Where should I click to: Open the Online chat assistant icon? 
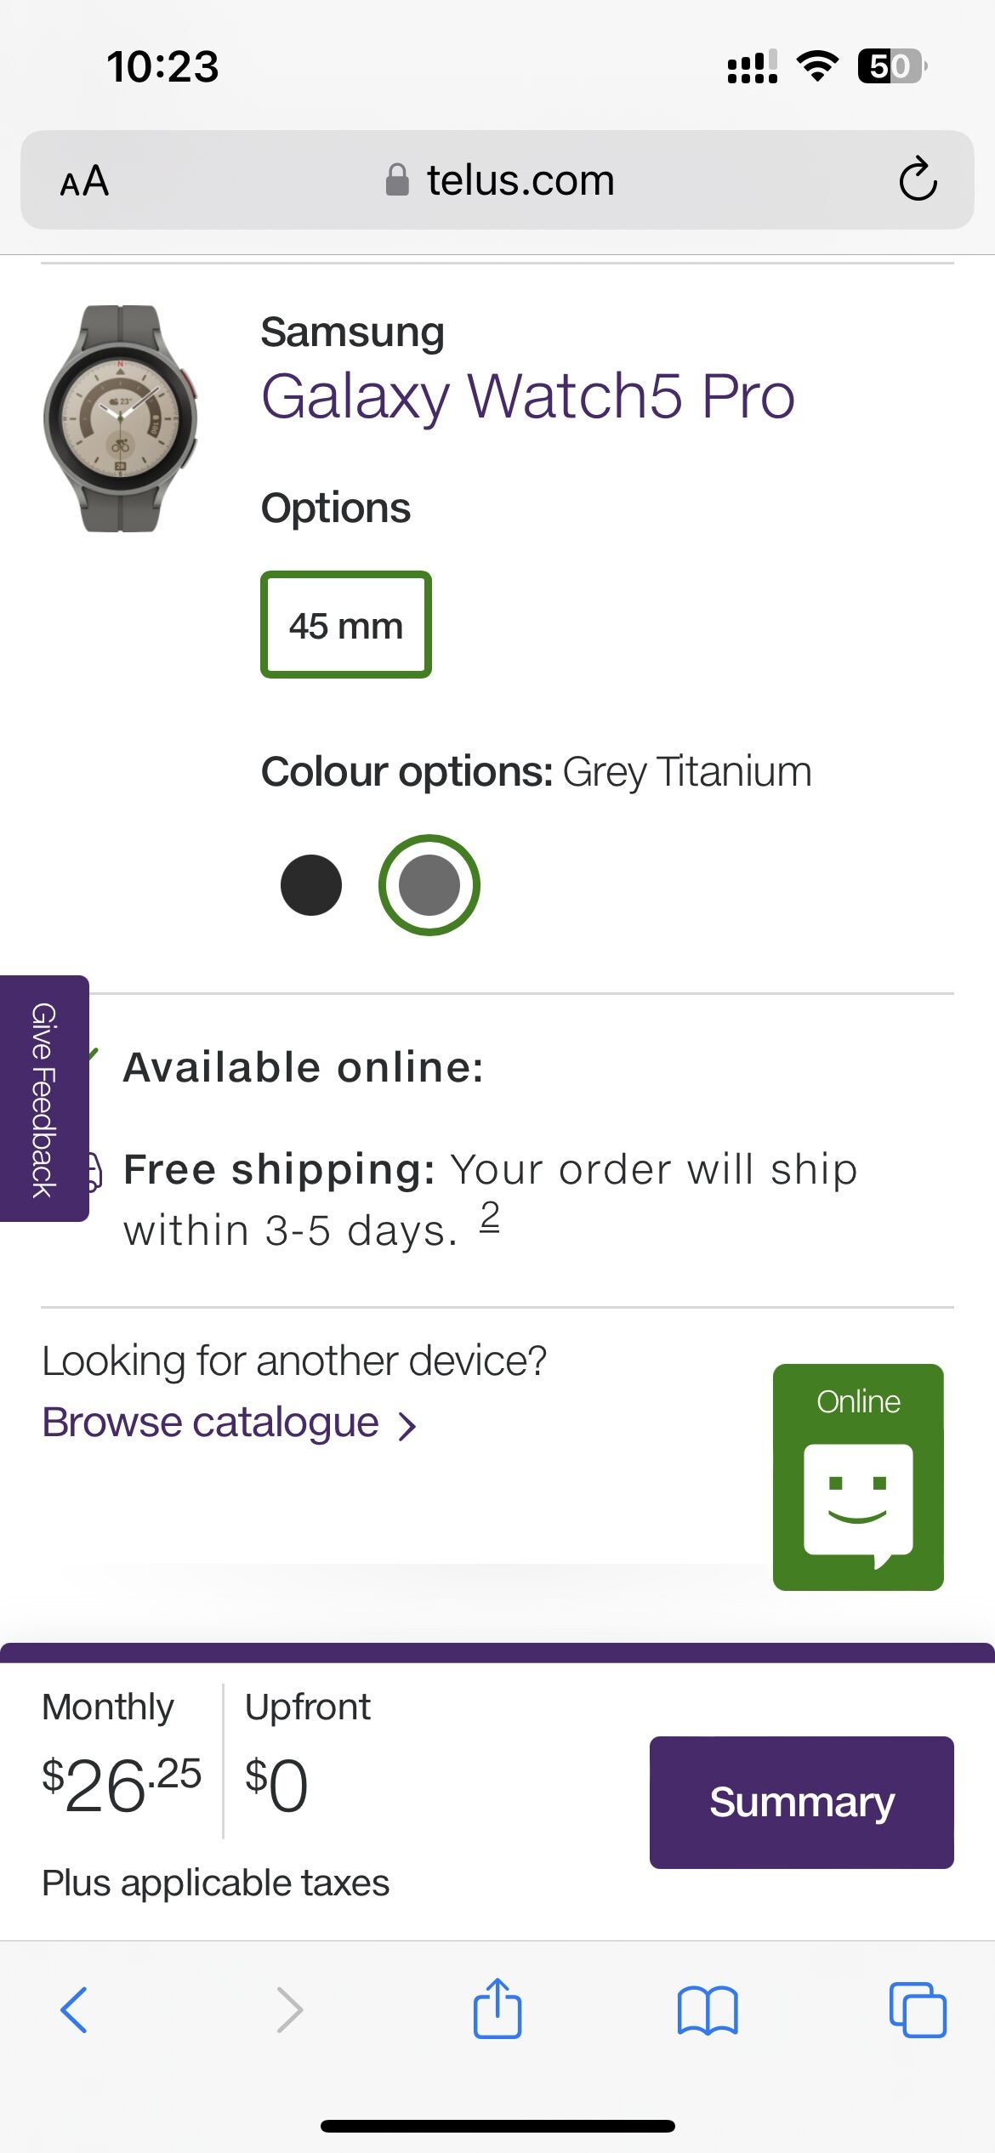coord(857,1477)
